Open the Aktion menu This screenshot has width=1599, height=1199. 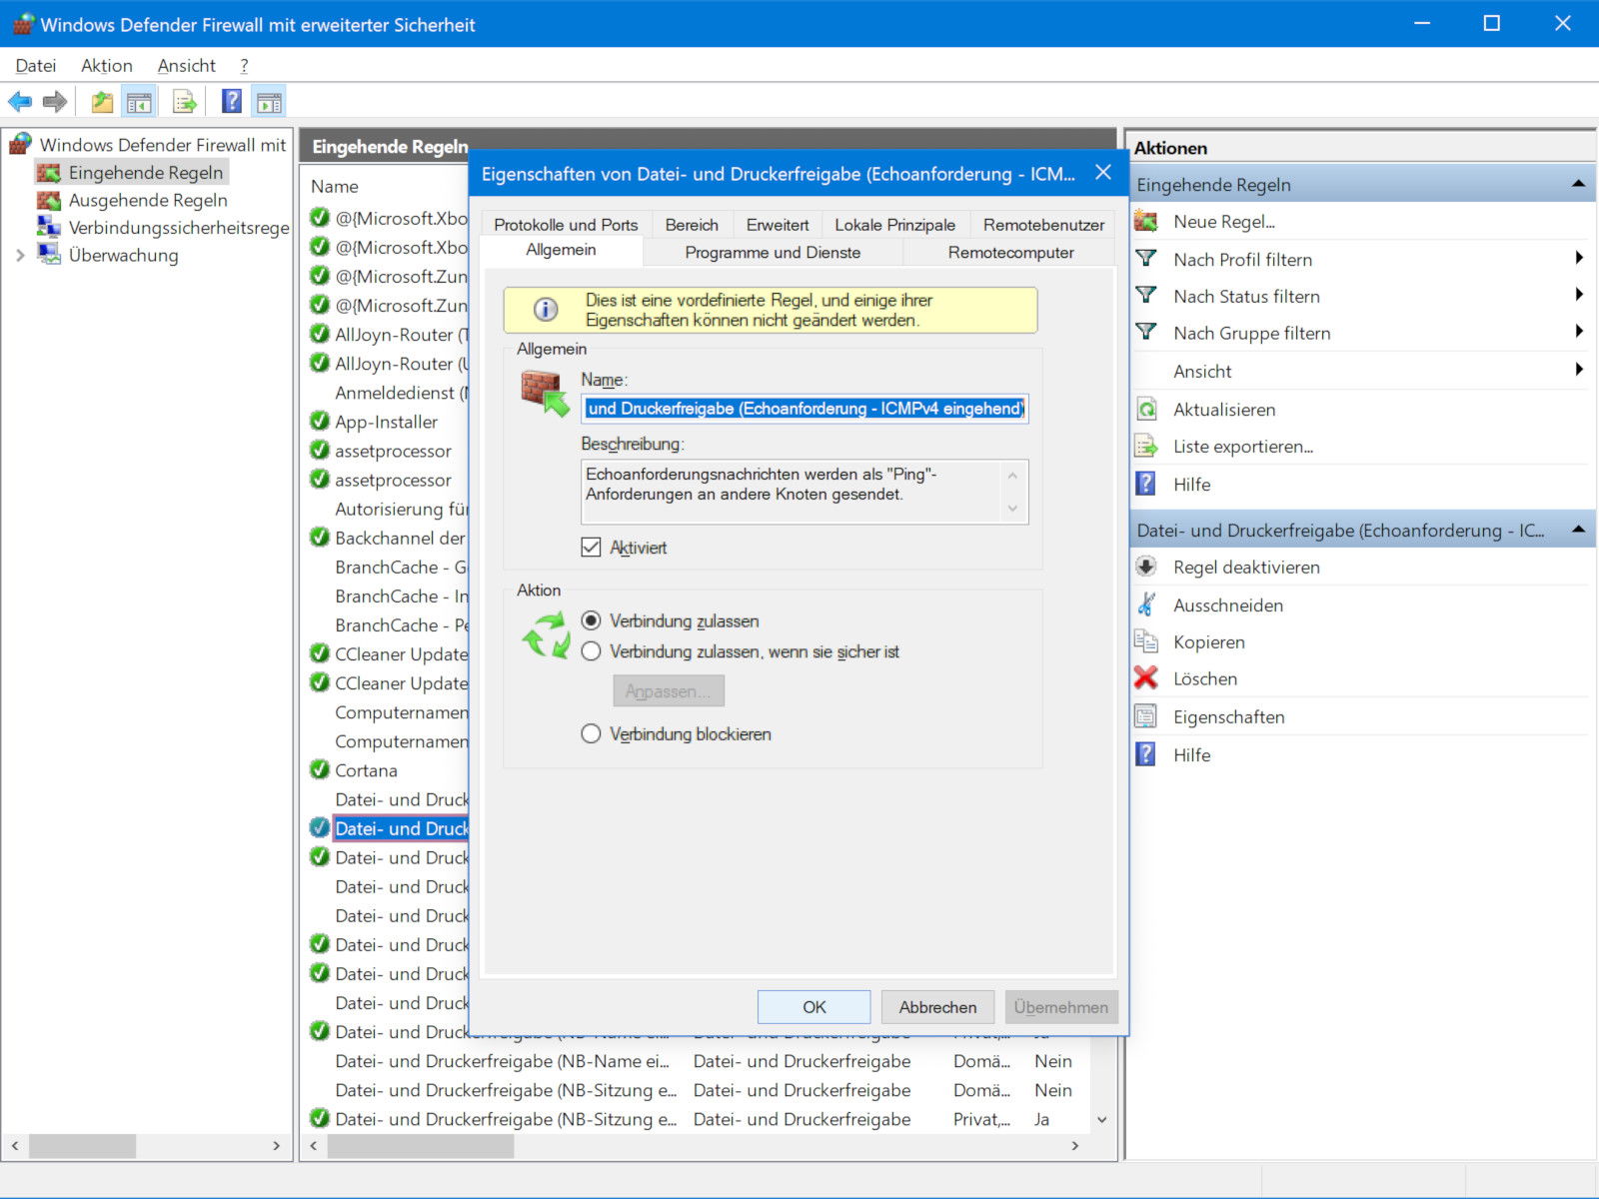(107, 65)
